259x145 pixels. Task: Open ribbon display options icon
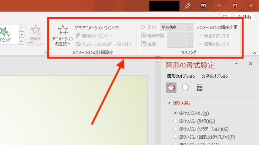click(203, 6)
